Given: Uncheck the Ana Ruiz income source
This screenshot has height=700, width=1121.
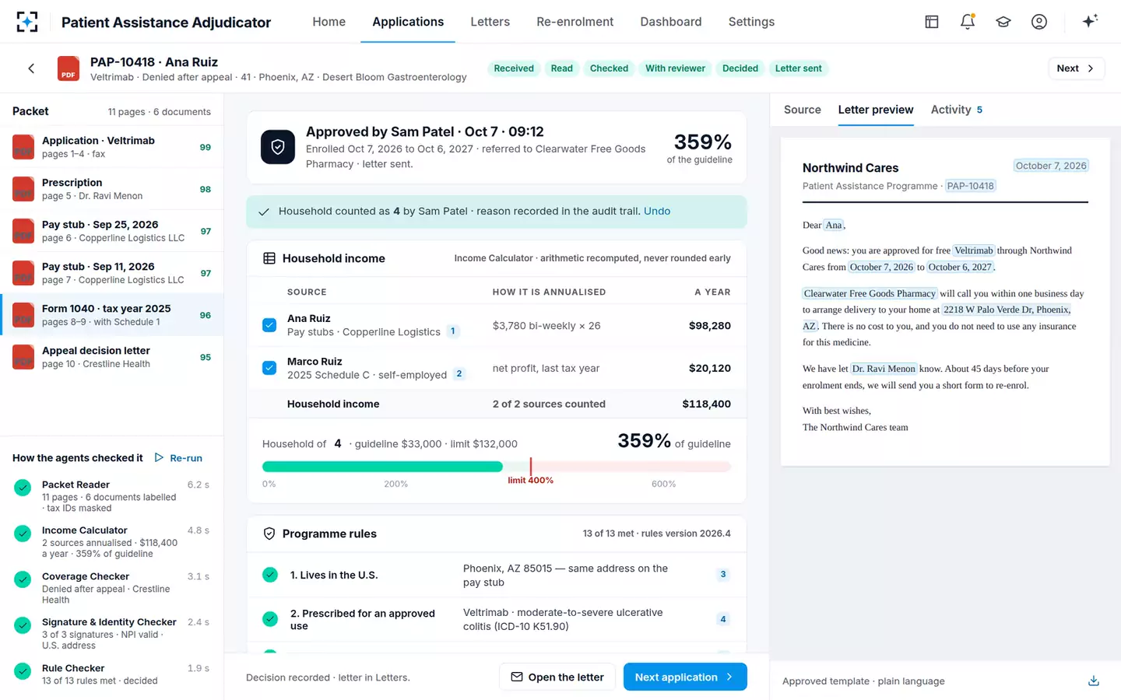Looking at the screenshot, I should click(269, 325).
